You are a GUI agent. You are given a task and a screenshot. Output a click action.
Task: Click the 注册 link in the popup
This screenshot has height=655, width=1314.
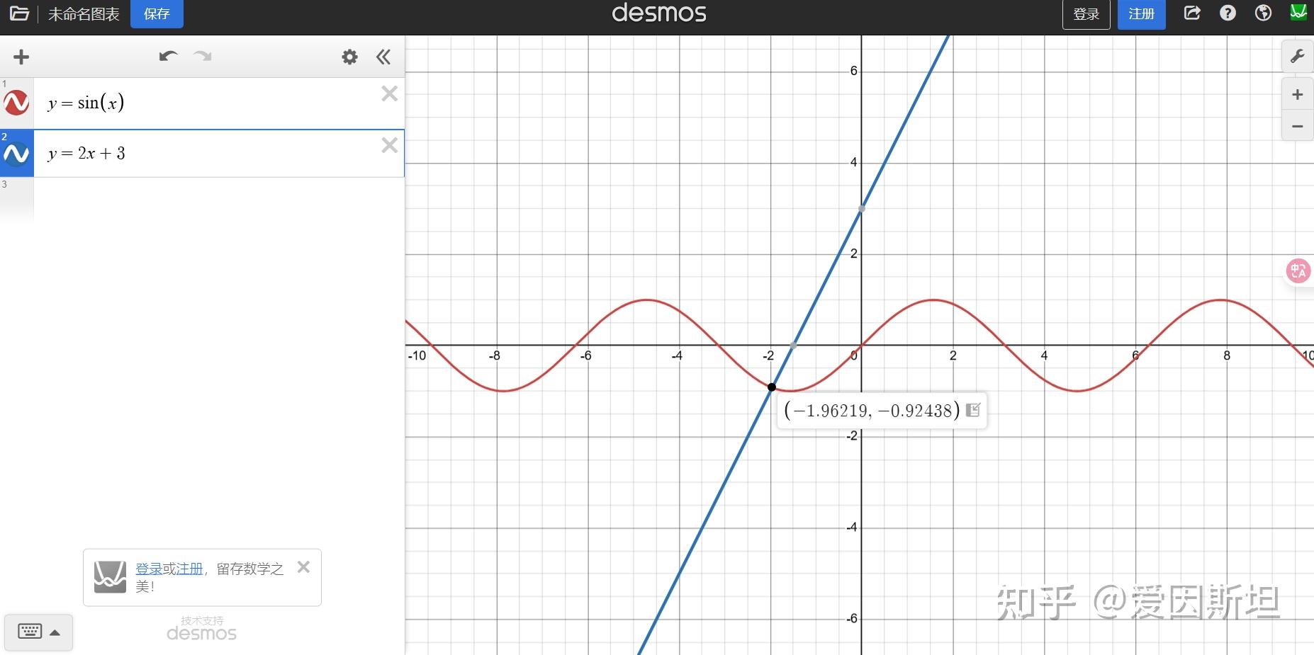click(x=189, y=569)
